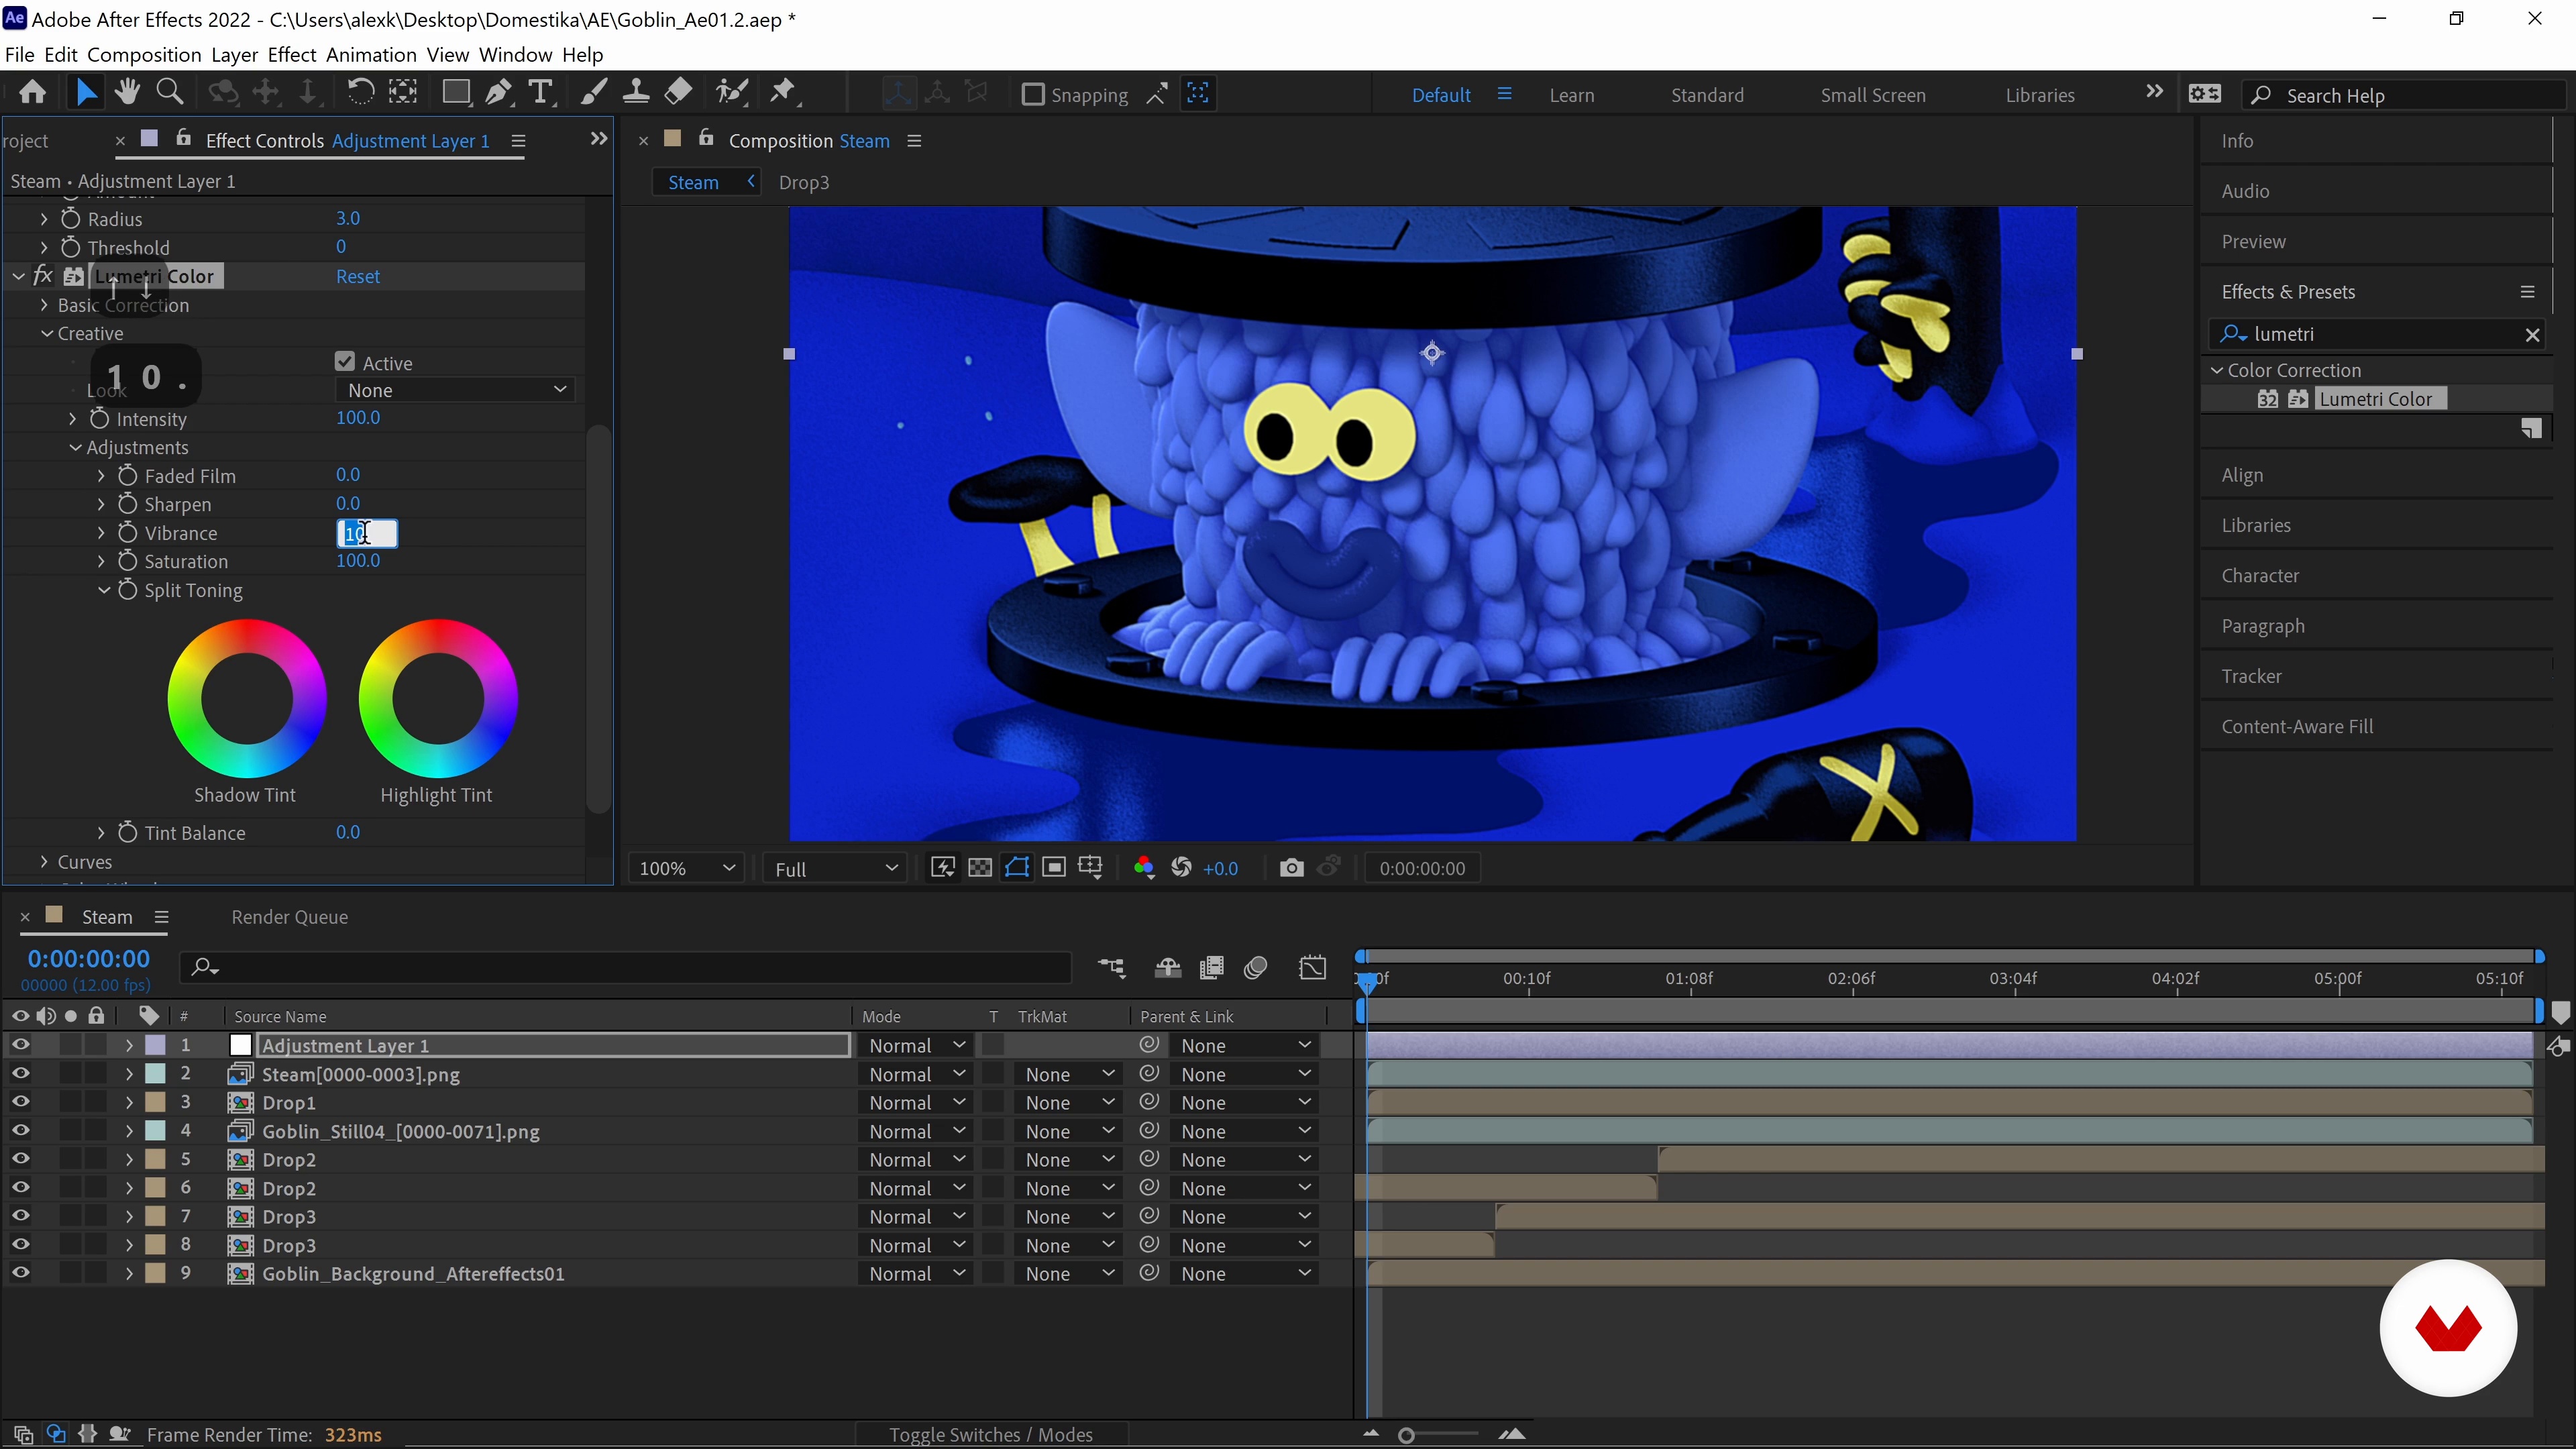The image size is (2576, 1449).
Task: Select the Rectangle shape tool
Action: 456,93
